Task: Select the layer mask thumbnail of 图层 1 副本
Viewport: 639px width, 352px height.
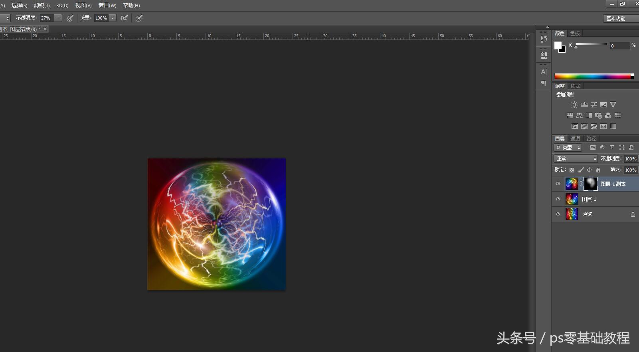Action: click(590, 184)
